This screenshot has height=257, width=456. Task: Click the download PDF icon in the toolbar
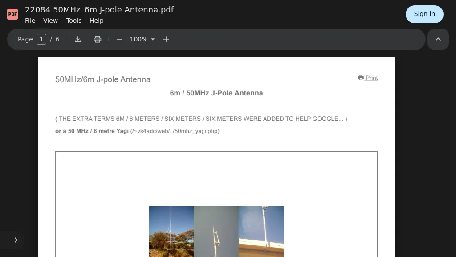(78, 39)
